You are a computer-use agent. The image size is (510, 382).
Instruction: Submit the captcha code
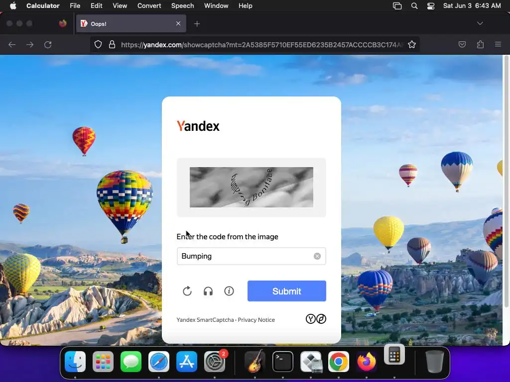286,291
